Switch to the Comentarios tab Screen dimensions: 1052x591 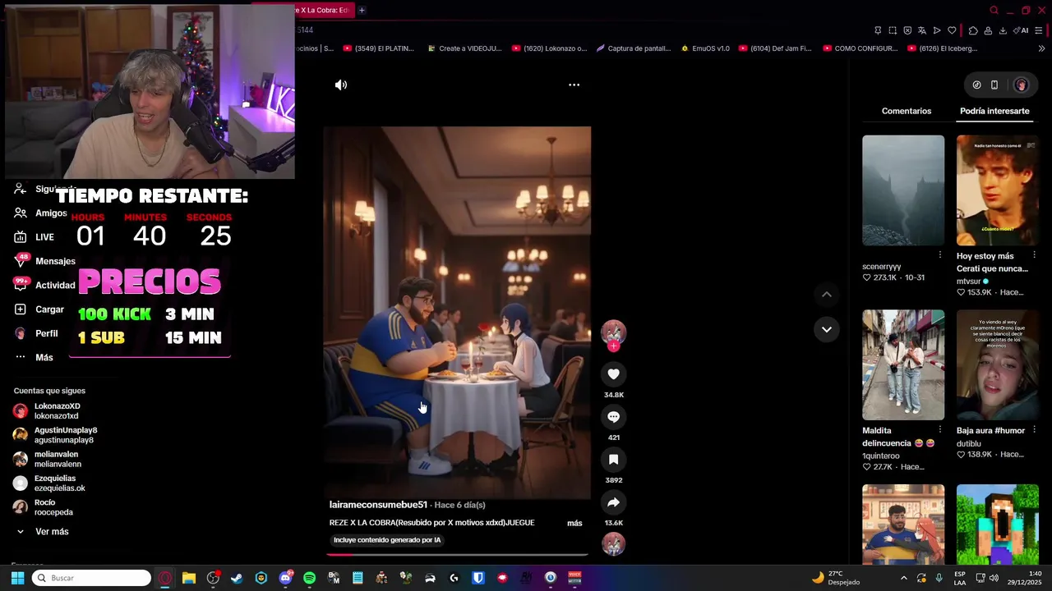pyautogui.click(x=907, y=111)
